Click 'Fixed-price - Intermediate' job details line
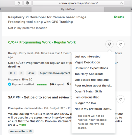The image size is (132, 135). point(40,108)
